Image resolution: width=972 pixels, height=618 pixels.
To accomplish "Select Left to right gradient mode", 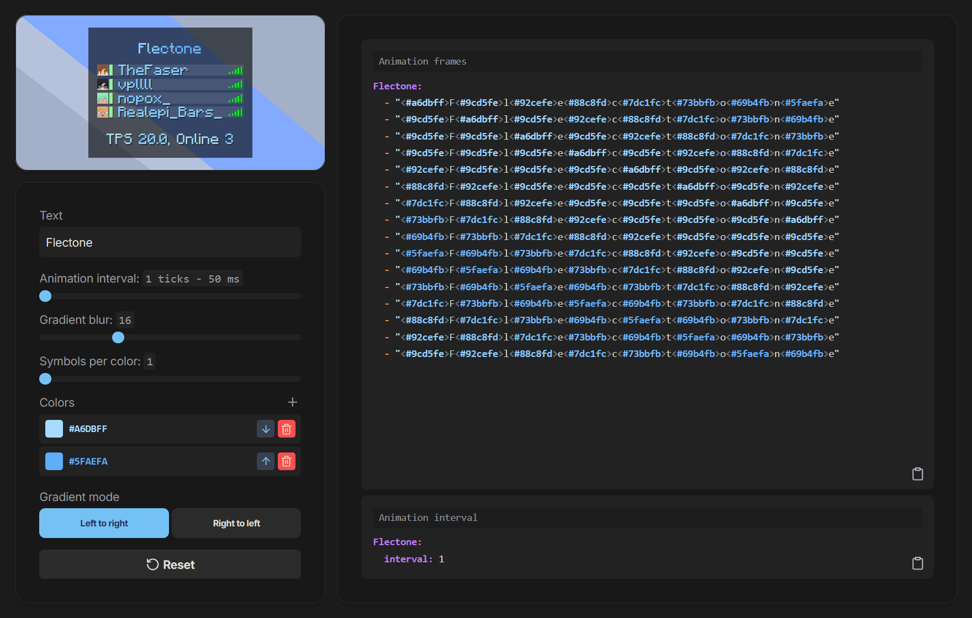I will 104,523.
